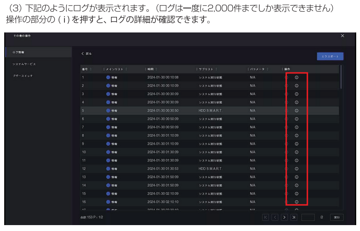Sort by メインリスト column header
This screenshot has height=231, width=360.
coord(117,69)
